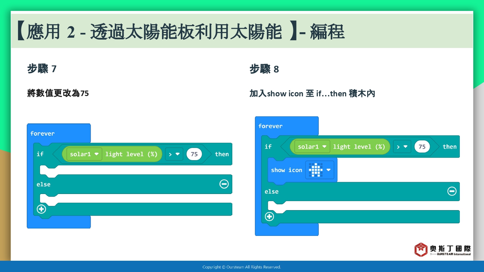Click 'show icon' block label
The image size is (484, 272).
click(x=287, y=170)
